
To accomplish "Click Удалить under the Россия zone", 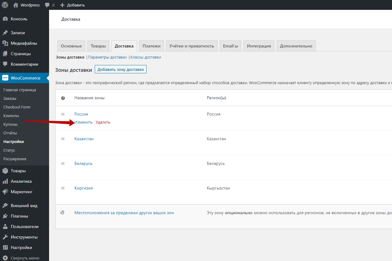I will point(103,122).
